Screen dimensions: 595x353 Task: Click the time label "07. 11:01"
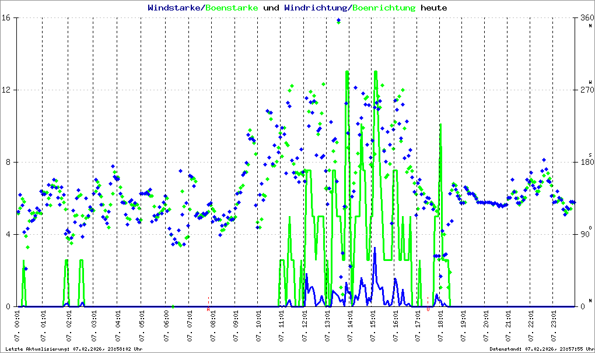tap(281, 326)
